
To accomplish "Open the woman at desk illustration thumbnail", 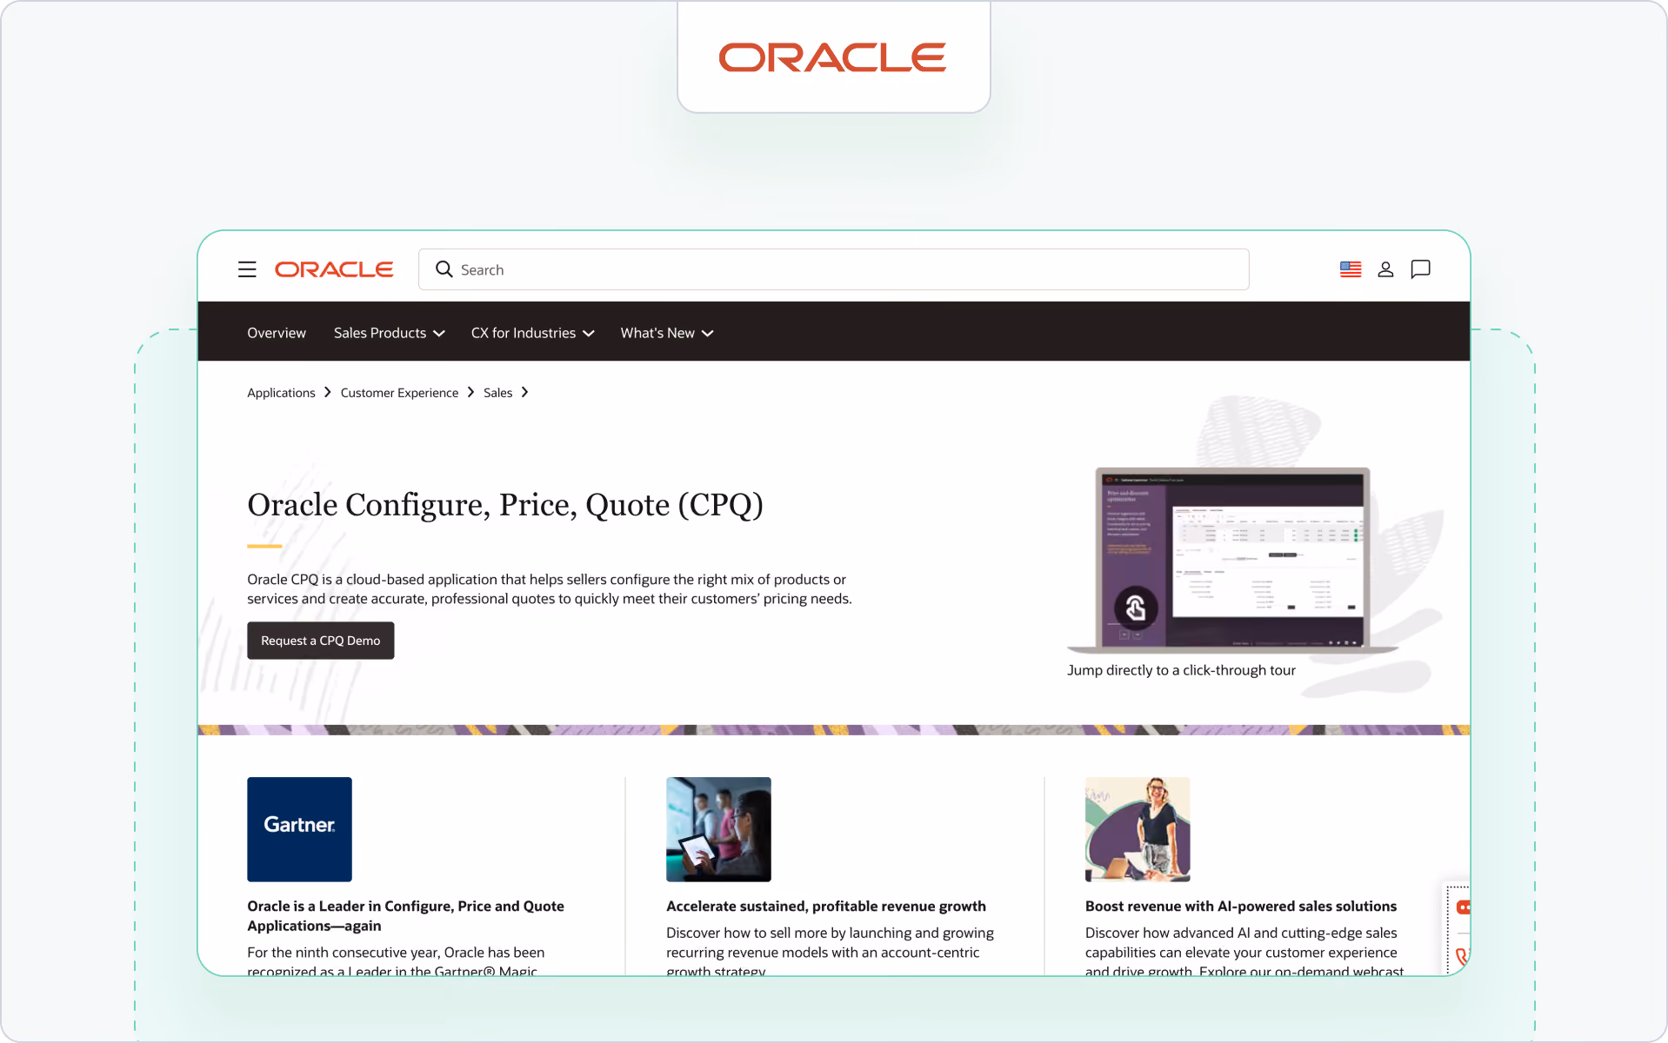I will coord(1138,829).
